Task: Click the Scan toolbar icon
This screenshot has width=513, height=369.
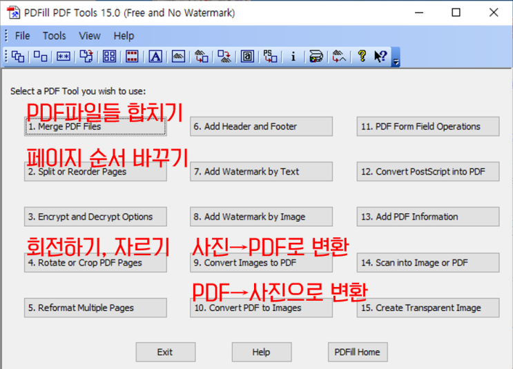Action: coord(316,57)
